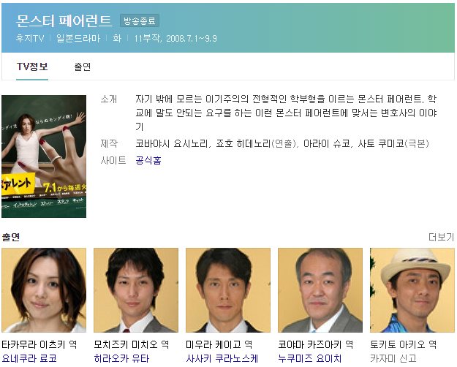Open the TV정보 tab
This screenshot has height=367, width=457.
tap(32, 67)
